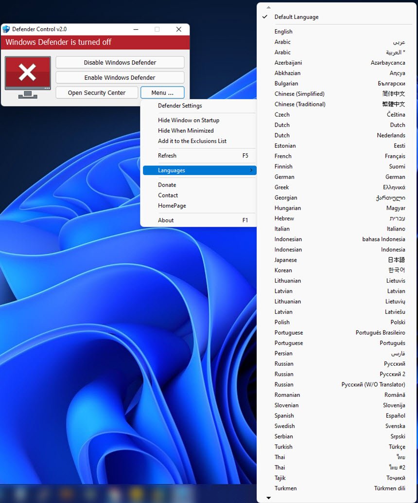Close the Defender Control window
Image resolution: width=418 pixels, height=503 pixels.
point(179,29)
